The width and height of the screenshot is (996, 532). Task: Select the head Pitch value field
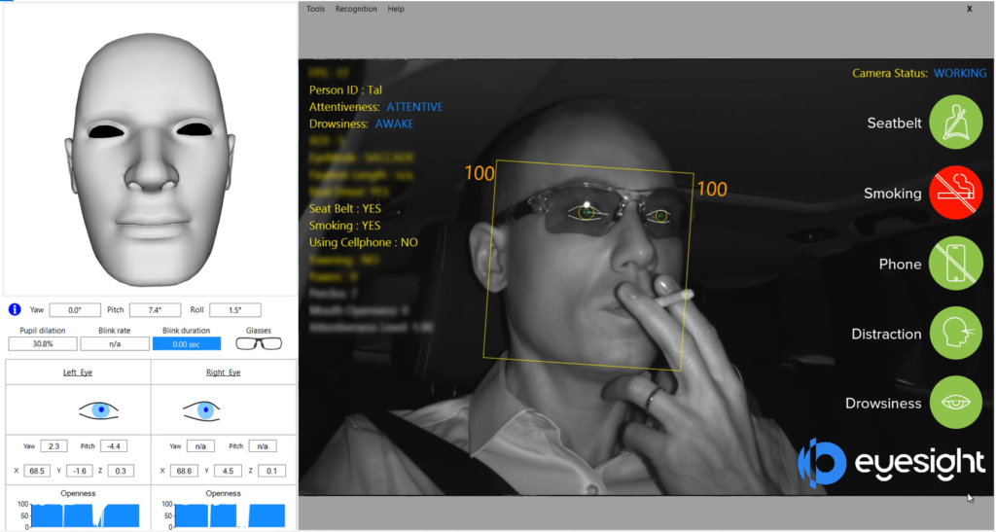[155, 310]
